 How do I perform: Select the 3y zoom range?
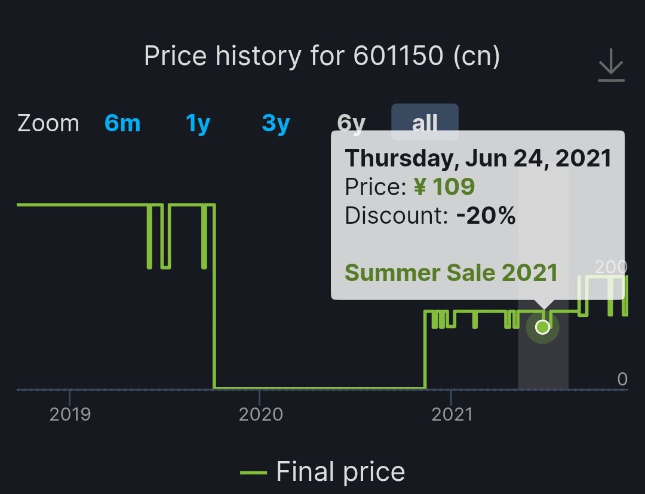click(x=275, y=123)
